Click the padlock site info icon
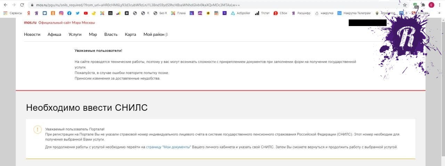This screenshot has width=445, height=166. (32, 5)
